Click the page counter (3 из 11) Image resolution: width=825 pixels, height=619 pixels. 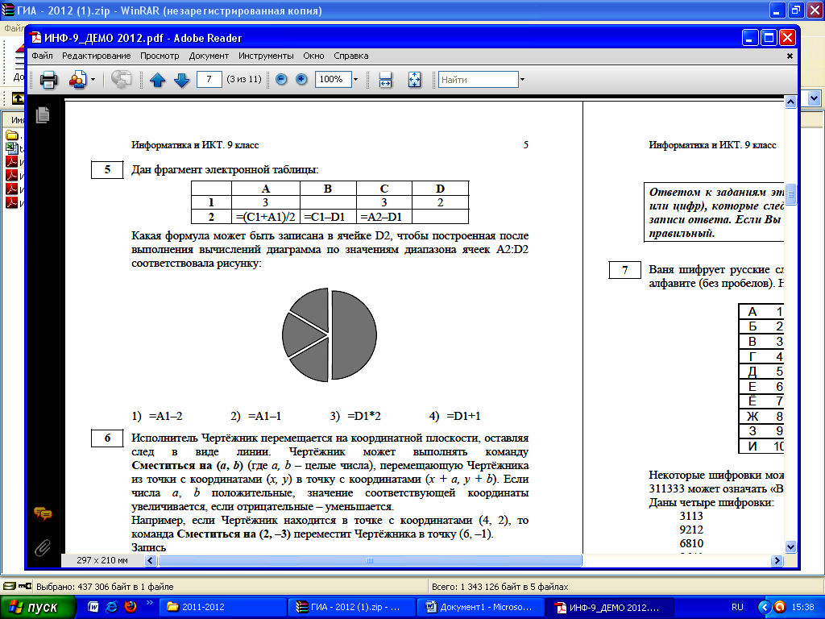244,80
